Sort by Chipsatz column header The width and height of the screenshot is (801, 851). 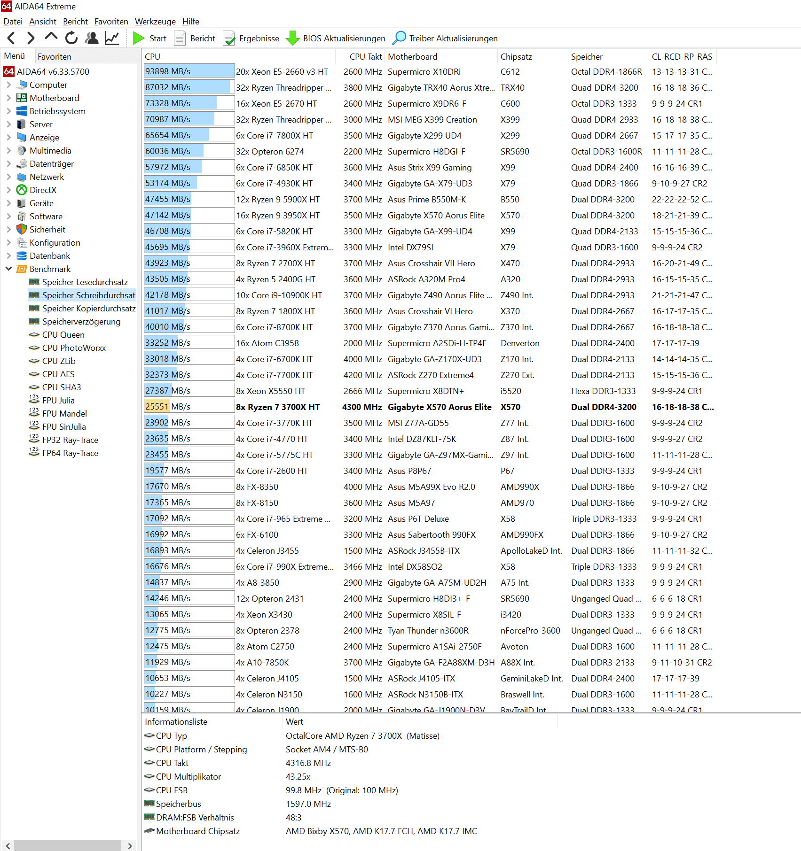533,57
